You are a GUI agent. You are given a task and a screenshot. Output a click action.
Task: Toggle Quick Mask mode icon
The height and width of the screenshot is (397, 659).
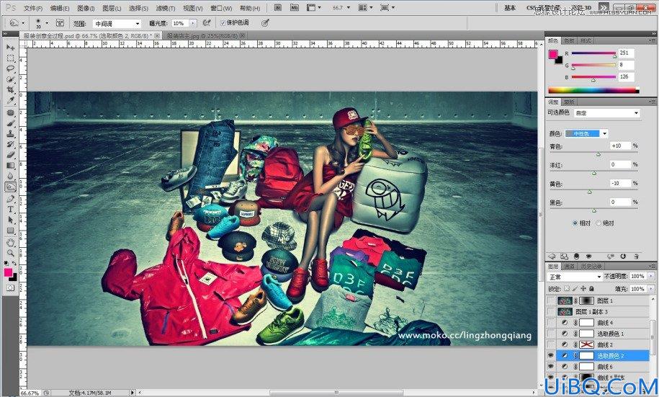click(x=11, y=288)
